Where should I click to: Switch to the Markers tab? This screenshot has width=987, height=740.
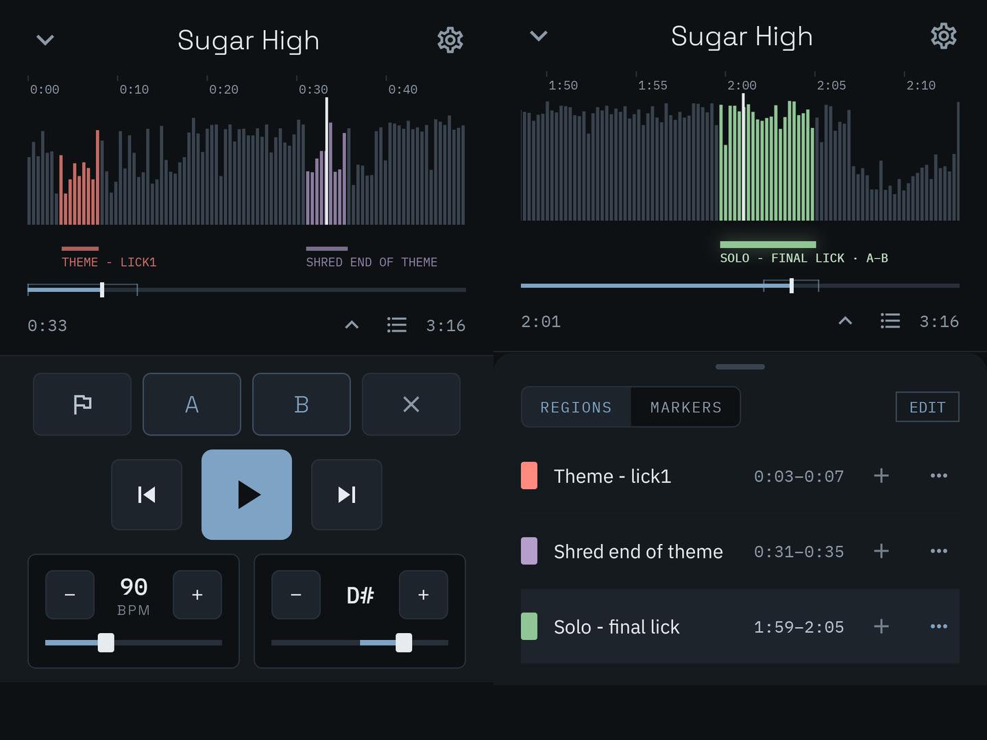(x=685, y=408)
